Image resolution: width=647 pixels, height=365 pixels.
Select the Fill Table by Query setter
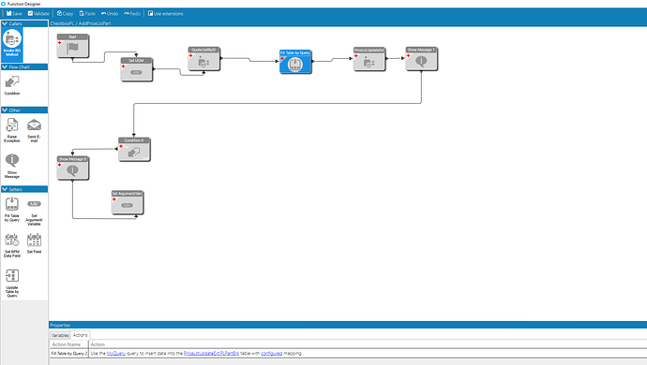(x=12, y=210)
